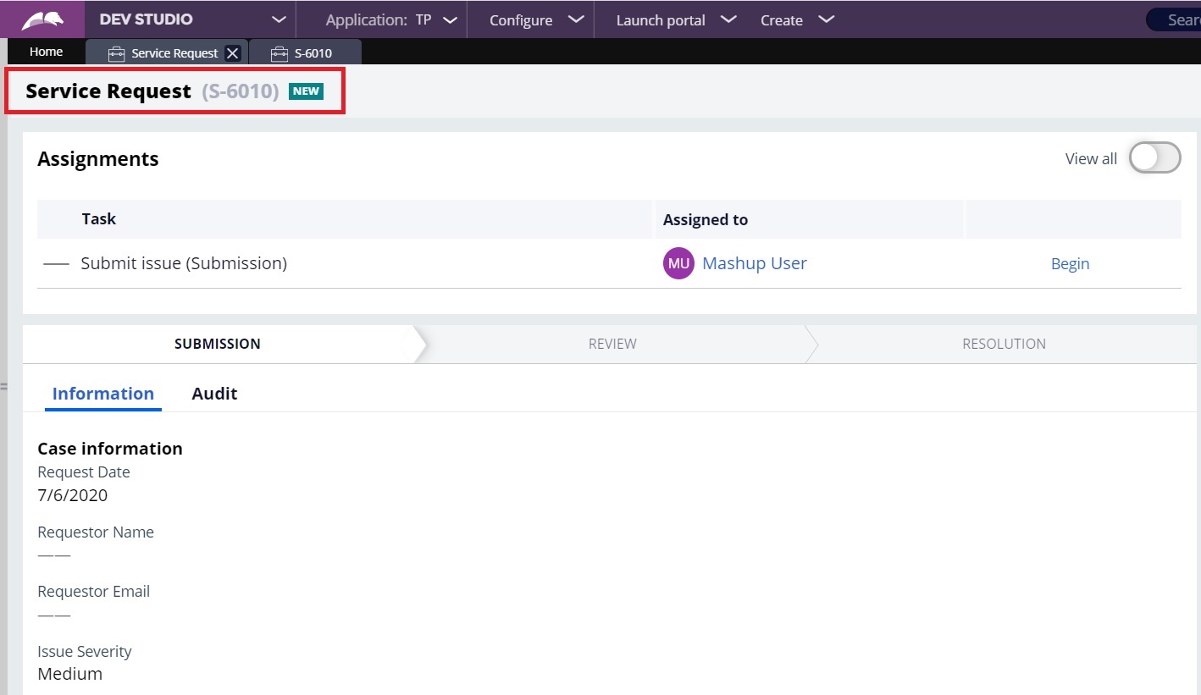This screenshot has width=1201, height=695.
Task: Click the Pega logo in the top-left corner
Action: (42, 18)
